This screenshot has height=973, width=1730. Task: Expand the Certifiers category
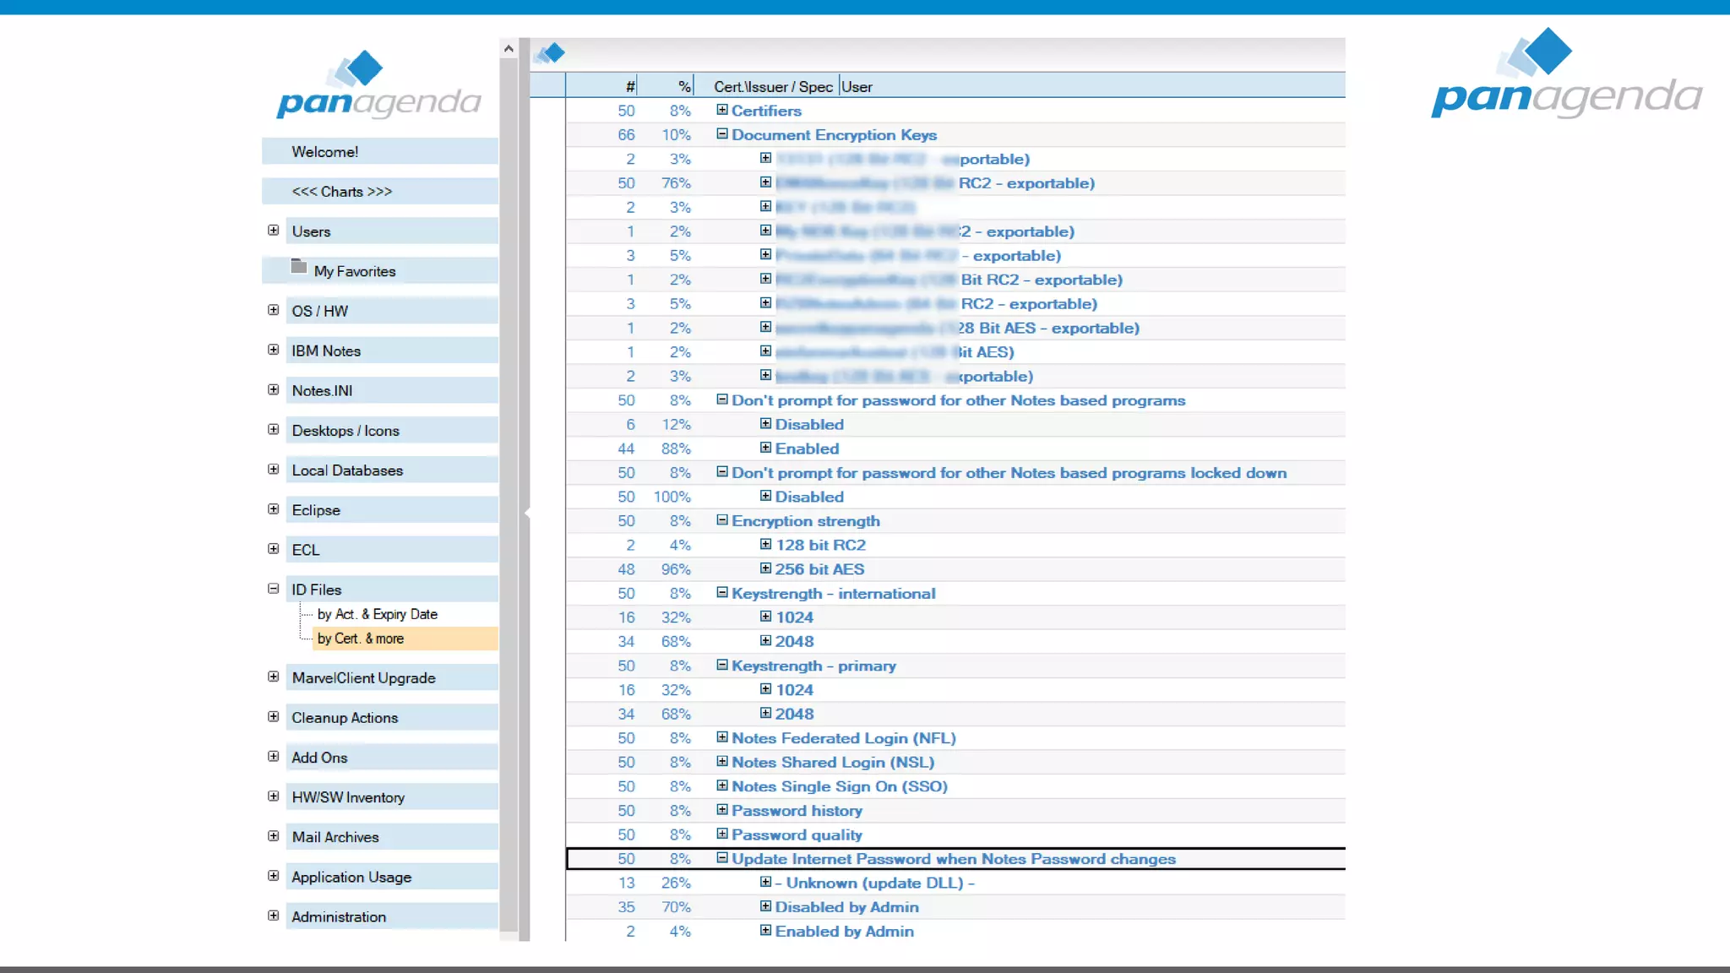(x=722, y=110)
